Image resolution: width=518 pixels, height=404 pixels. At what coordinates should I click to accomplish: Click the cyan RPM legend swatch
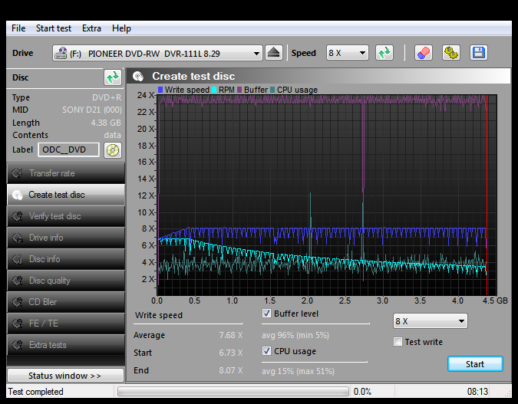pos(214,90)
